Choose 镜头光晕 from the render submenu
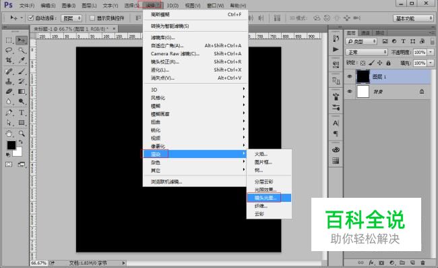 tap(269, 198)
